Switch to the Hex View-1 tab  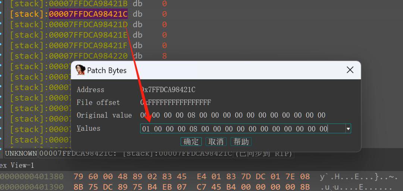[17, 165]
